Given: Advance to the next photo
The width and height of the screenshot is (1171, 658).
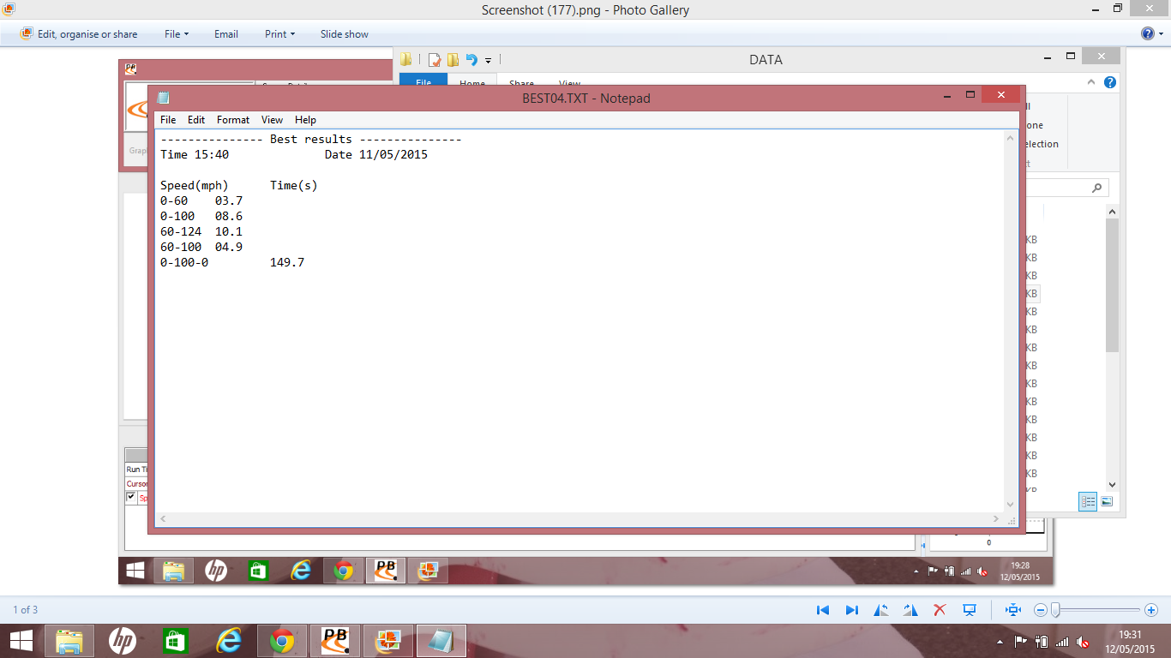Looking at the screenshot, I should (852, 610).
